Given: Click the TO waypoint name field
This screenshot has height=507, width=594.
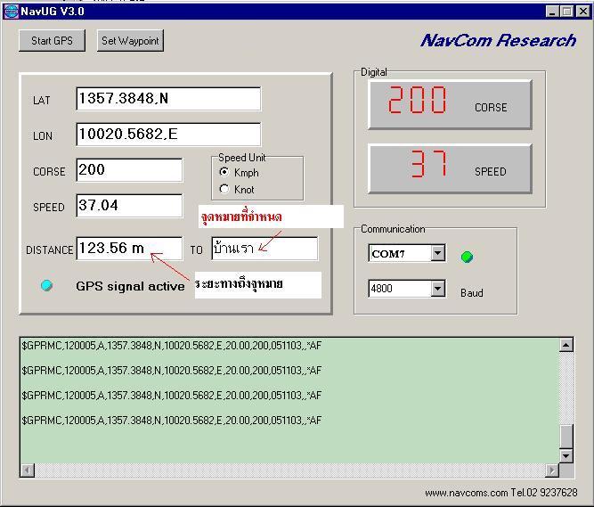Looking at the screenshot, I should pyautogui.click(x=264, y=249).
